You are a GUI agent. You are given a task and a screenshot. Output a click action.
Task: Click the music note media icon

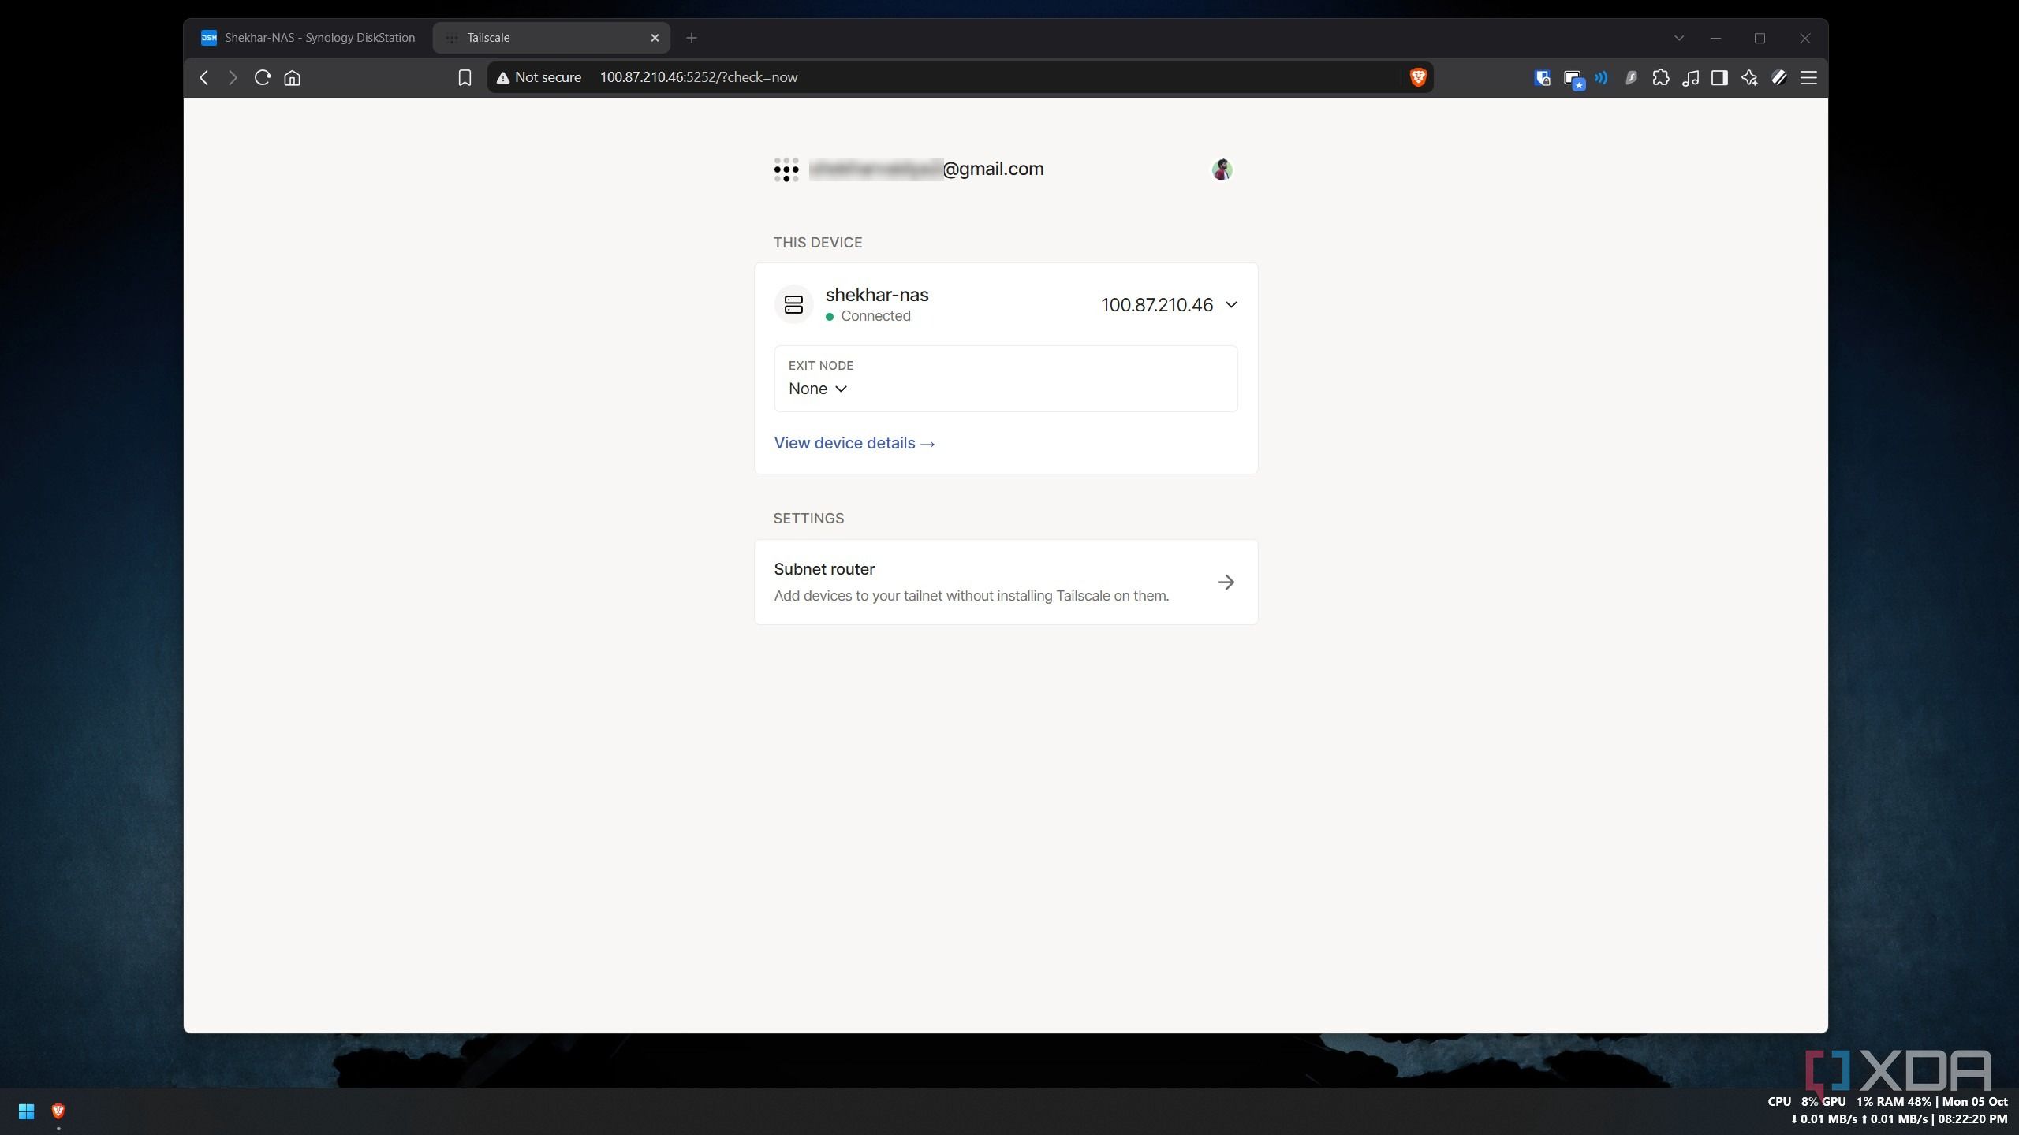click(1690, 77)
